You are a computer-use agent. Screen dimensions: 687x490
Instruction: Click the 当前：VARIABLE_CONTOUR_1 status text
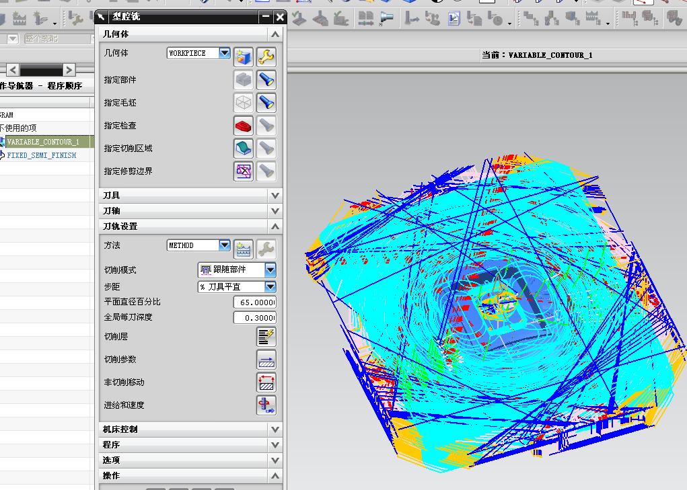537,55
